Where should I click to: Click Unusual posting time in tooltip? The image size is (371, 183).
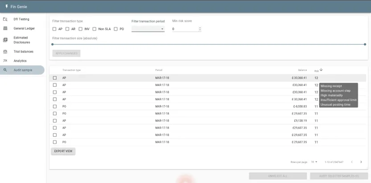(335, 104)
